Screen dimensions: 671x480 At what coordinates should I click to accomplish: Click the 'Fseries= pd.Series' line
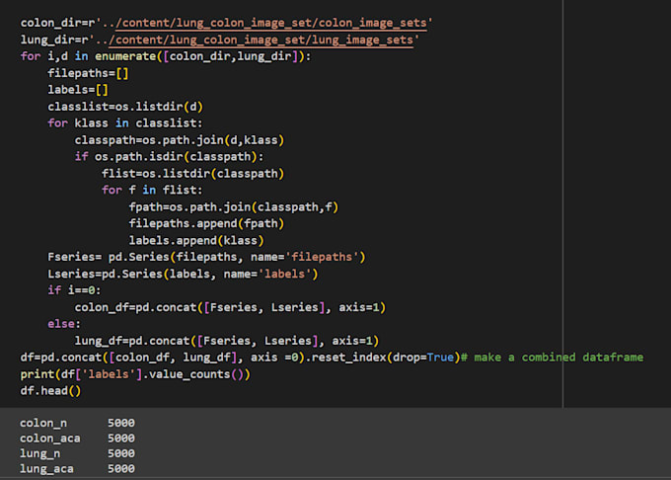click(206, 257)
